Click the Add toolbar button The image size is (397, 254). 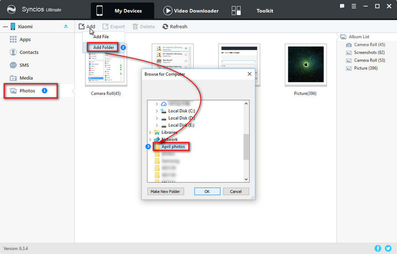click(87, 27)
